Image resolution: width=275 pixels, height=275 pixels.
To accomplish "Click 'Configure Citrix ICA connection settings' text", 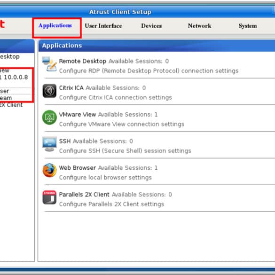I will 115,97.
